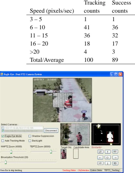The width and height of the screenshot is (135, 173).
Task: Click the 'ObjDetection' tracking status text
Action: [83, 170]
